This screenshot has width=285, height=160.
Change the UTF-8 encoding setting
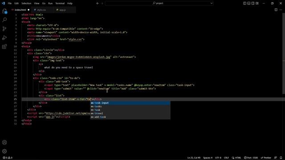coord(218,158)
